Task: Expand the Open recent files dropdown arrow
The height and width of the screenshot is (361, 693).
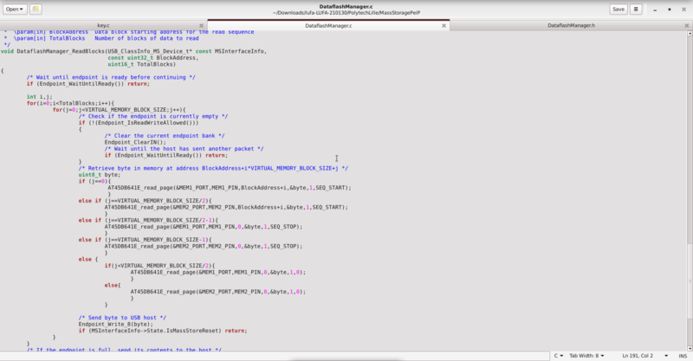Action: click(20, 9)
